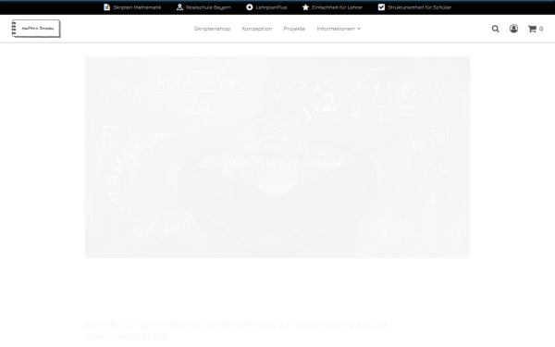Image resolution: width=555 pixels, height=347 pixels.
Task: Click the document icon beside Skripten Mathematik
Action: pyautogui.click(x=106, y=7)
